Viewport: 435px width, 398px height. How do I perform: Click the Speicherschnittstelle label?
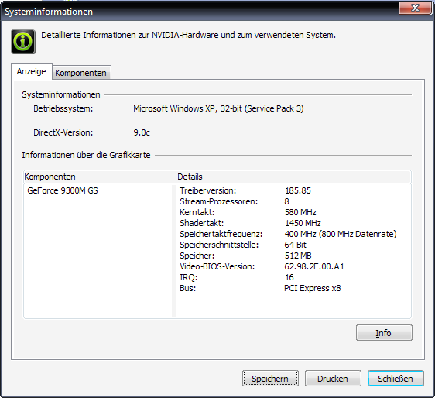pos(219,245)
